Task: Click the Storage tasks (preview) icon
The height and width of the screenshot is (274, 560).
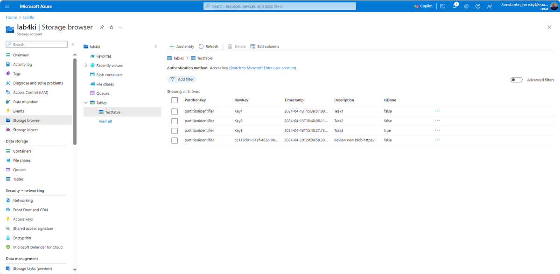Action: [x=8, y=268]
